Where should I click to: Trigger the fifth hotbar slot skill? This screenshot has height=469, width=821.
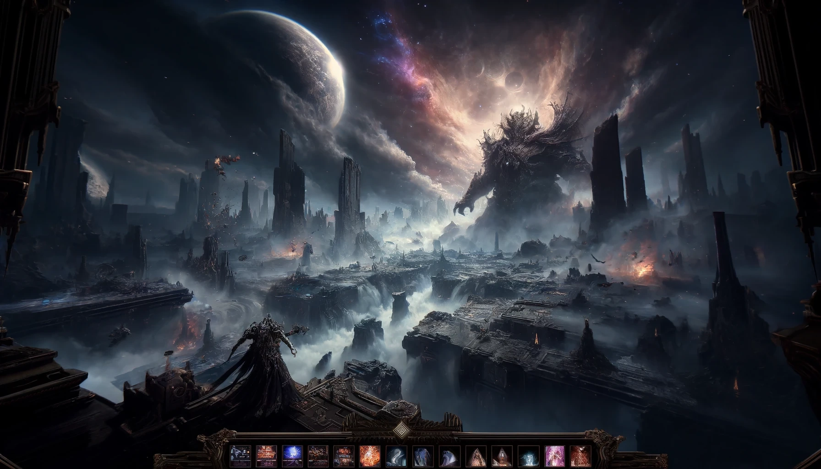(x=343, y=456)
